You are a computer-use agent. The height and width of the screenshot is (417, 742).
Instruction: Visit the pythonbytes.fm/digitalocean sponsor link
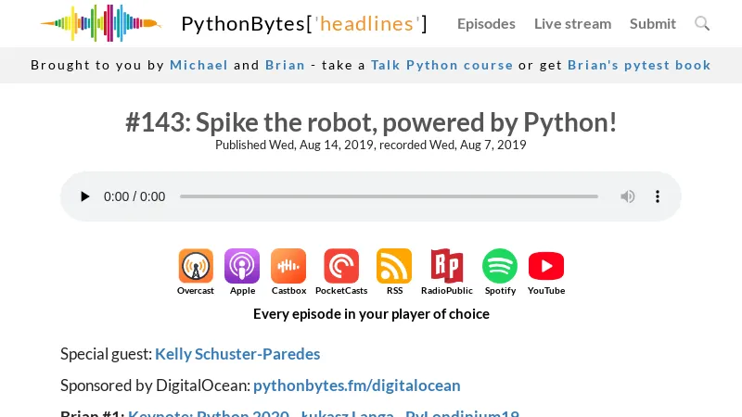[x=356, y=385]
